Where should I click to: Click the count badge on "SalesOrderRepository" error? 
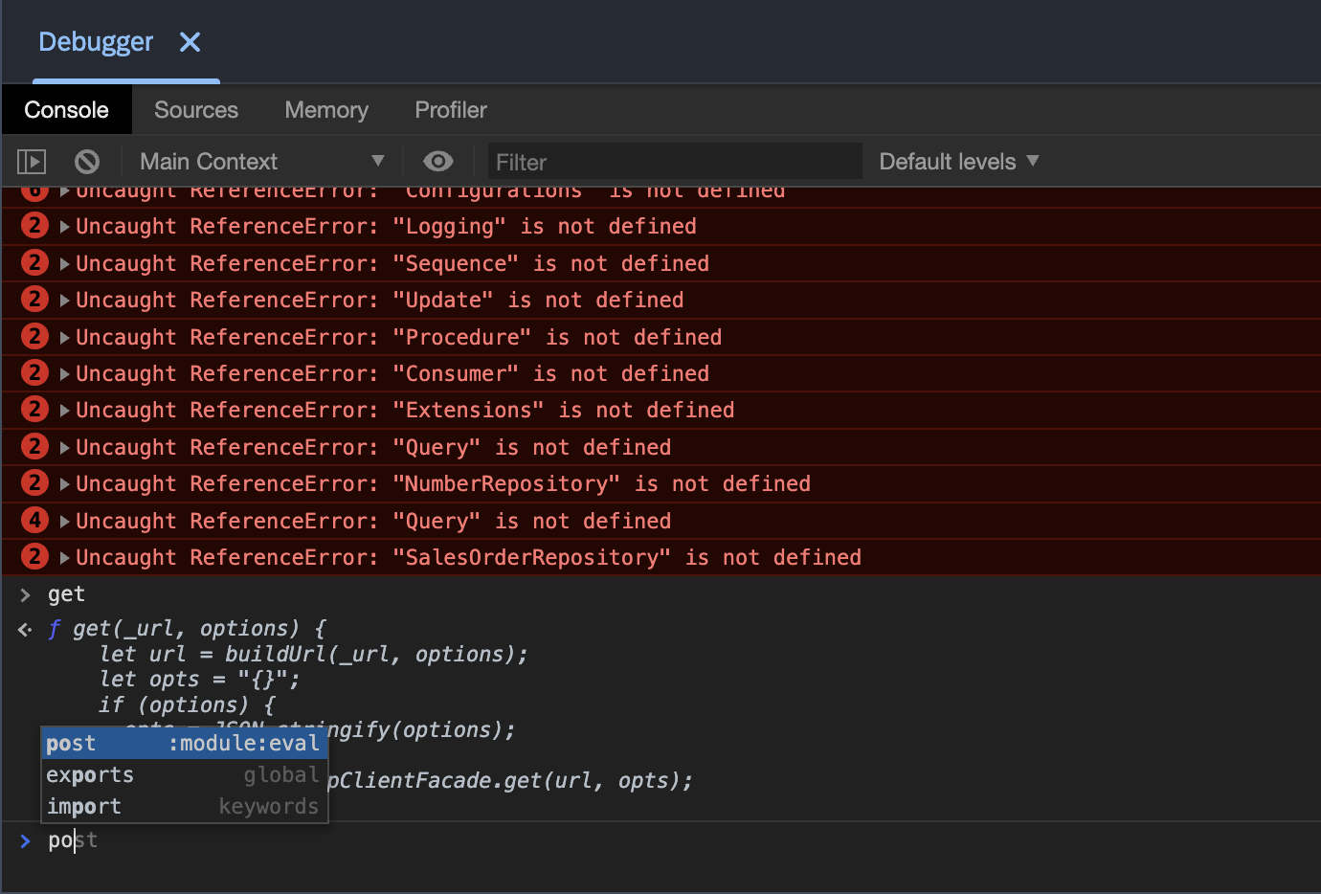tap(34, 557)
